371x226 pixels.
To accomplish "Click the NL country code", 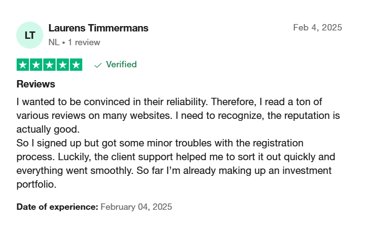I will (54, 43).
